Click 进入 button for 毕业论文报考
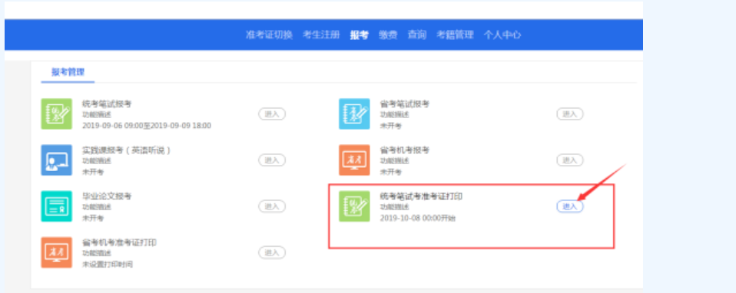 (x=272, y=206)
